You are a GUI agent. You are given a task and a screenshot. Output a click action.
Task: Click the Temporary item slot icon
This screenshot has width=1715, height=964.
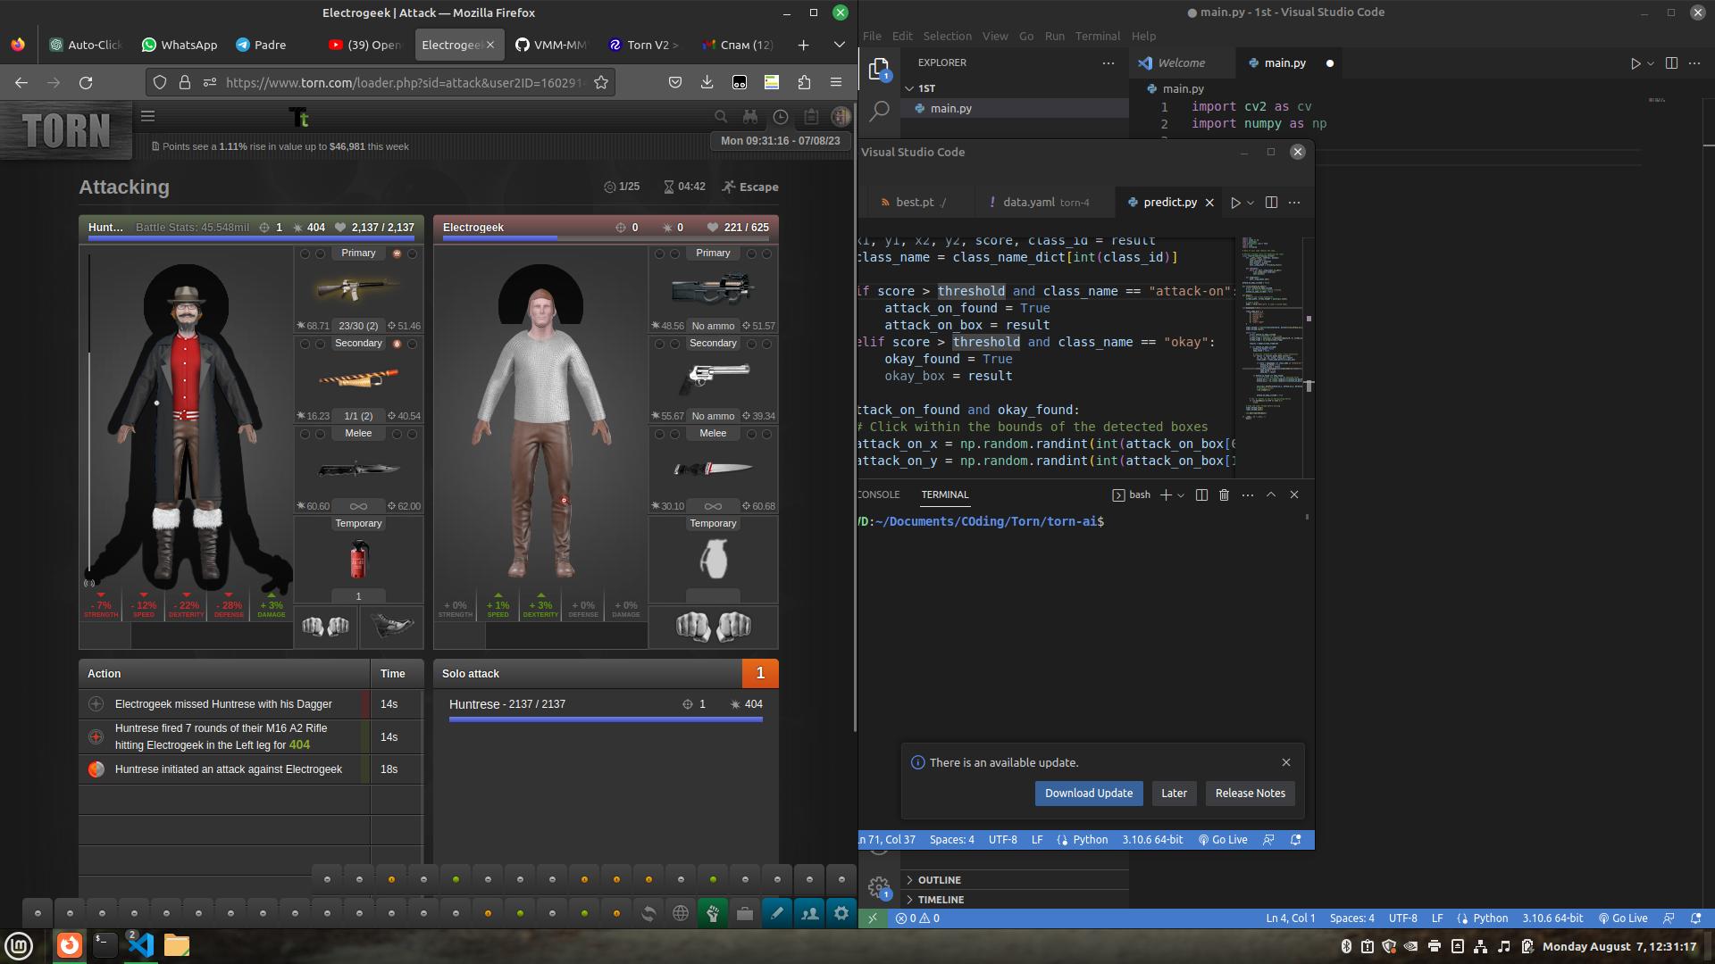(358, 559)
